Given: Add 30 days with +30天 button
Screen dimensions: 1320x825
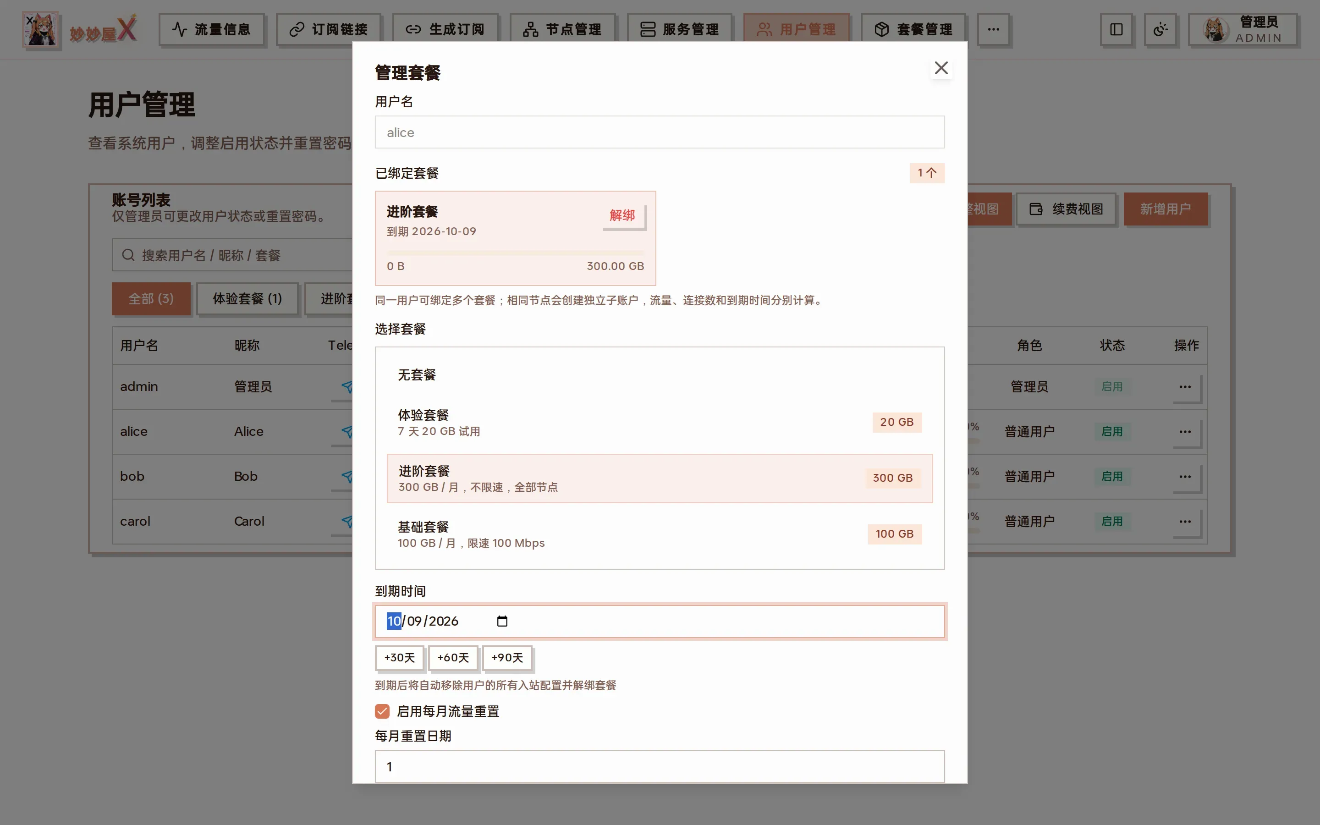Looking at the screenshot, I should 400,658.
